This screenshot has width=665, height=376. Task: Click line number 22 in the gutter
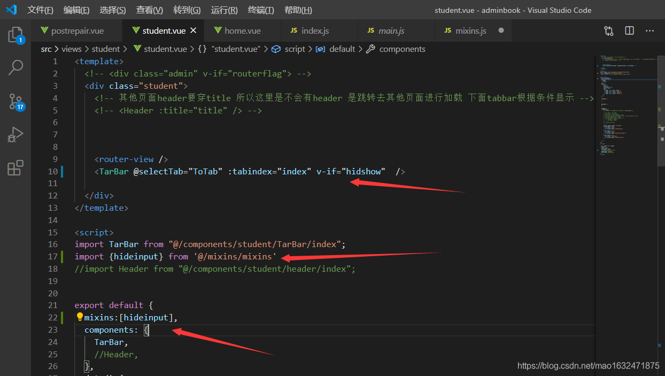[52, 318]
